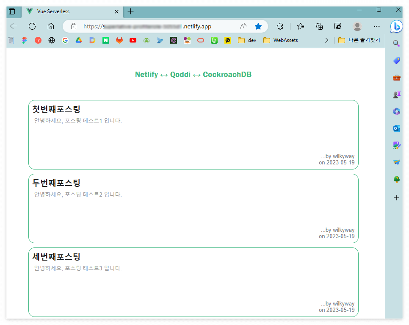
Task: Open the 다른 즐겨찾기 folder
Action: (359, 40)
